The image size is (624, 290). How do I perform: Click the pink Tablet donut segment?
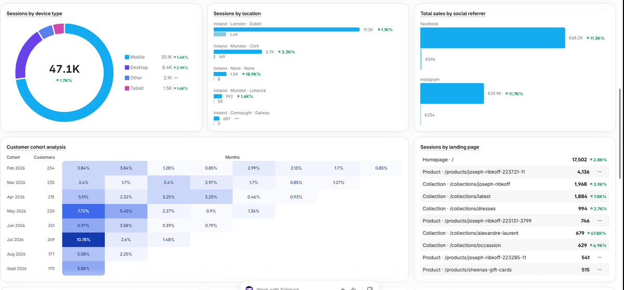(x=59, y=29)
